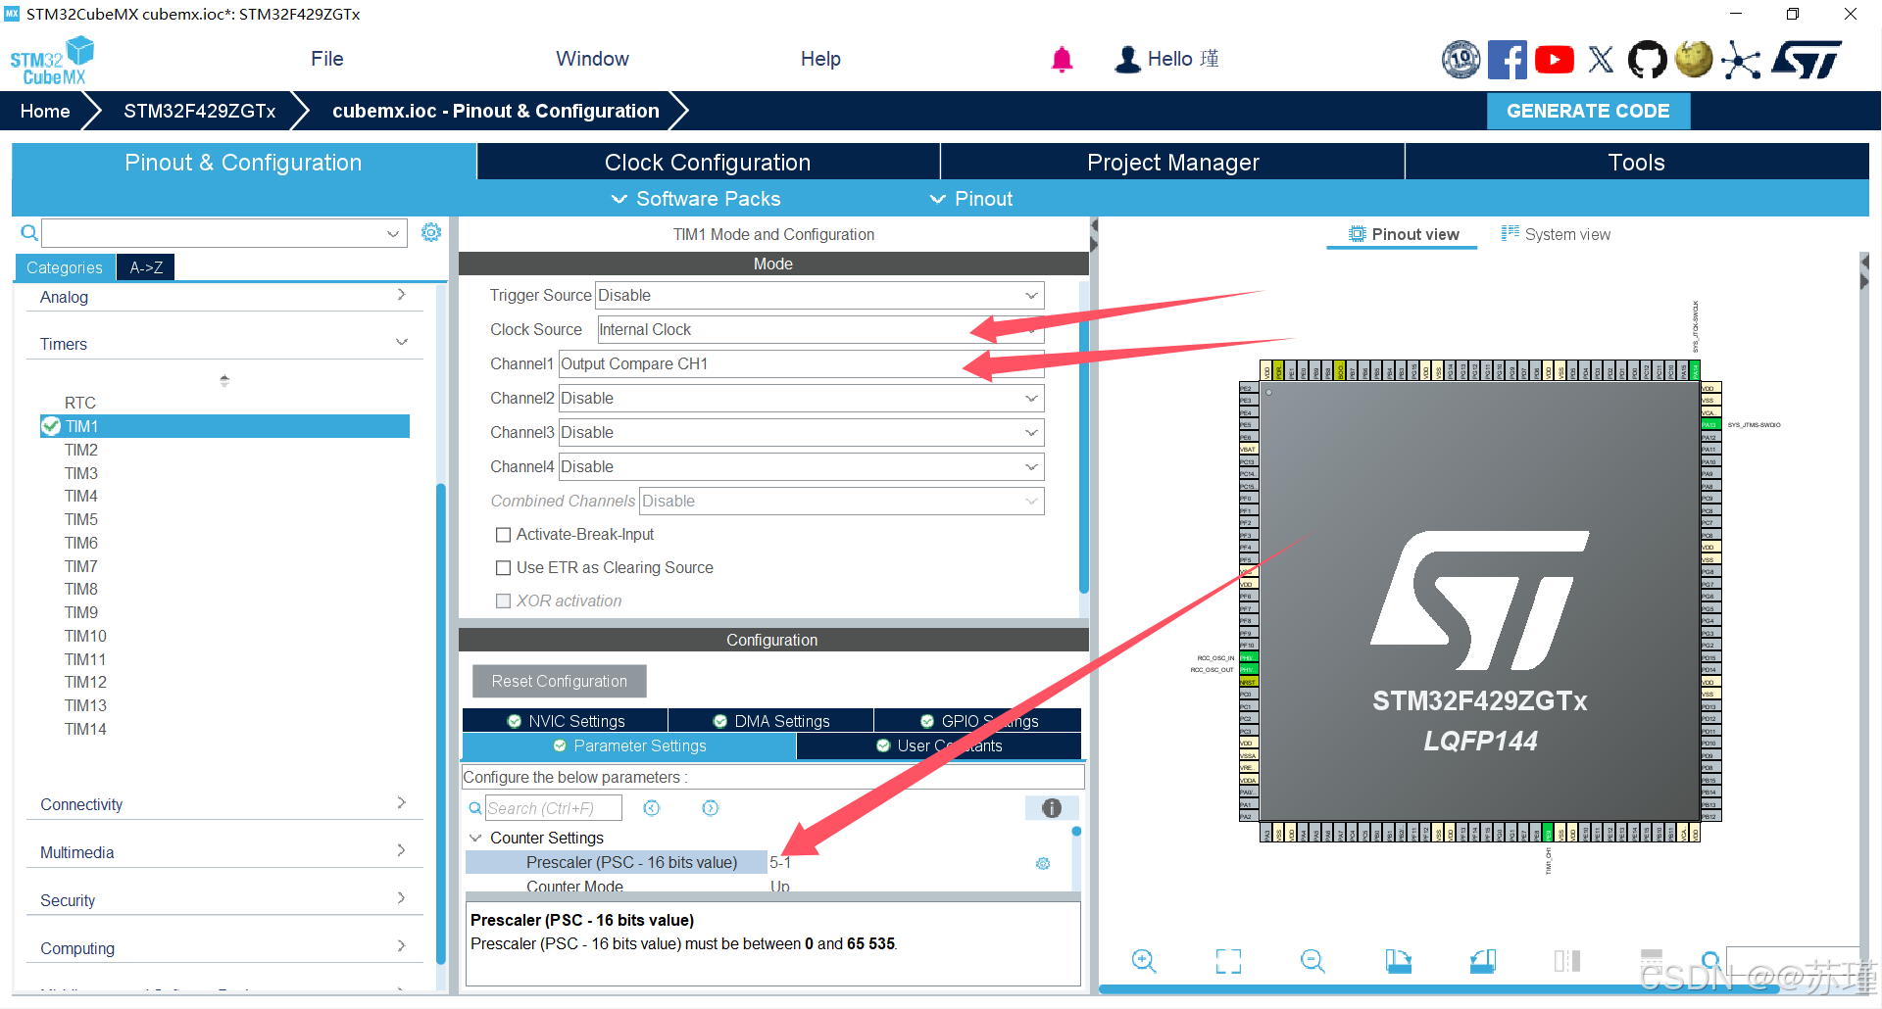Open the DMA Settings tab

click(771, 721)
